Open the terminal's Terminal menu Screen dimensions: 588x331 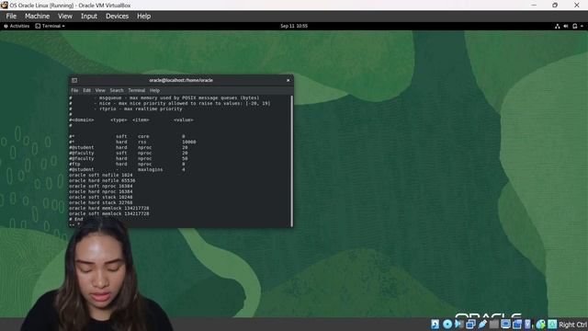point(137,90)
